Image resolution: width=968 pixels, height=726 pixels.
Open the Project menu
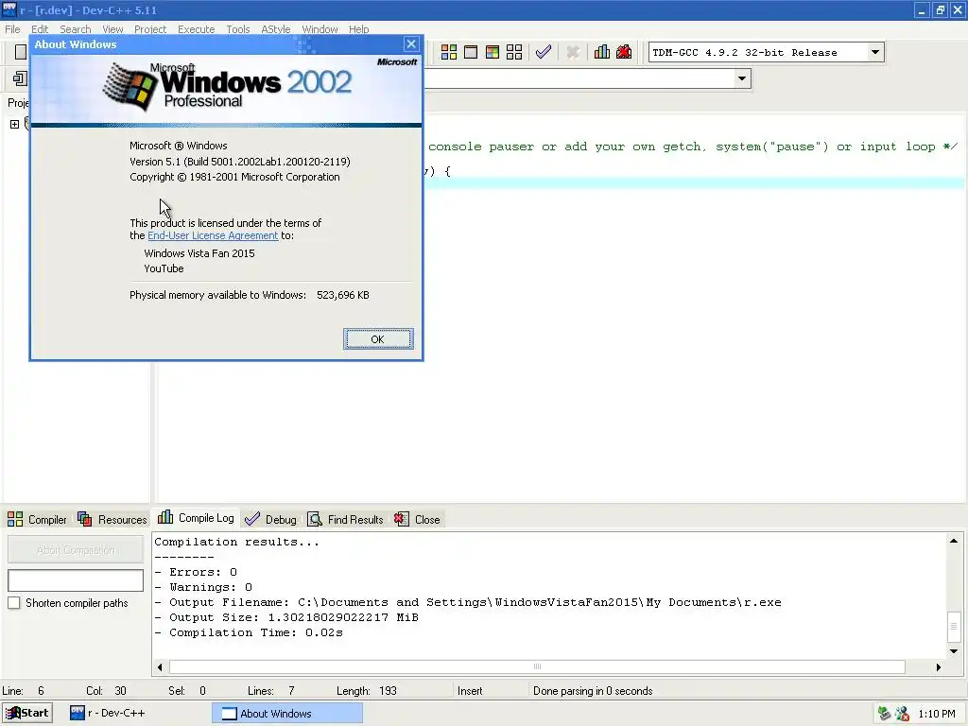[x=150, y=29]
